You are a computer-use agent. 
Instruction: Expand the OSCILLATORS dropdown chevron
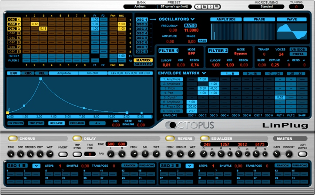click(193, 19)
